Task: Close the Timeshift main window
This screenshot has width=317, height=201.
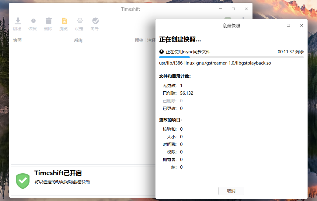Action: [246, 9]
